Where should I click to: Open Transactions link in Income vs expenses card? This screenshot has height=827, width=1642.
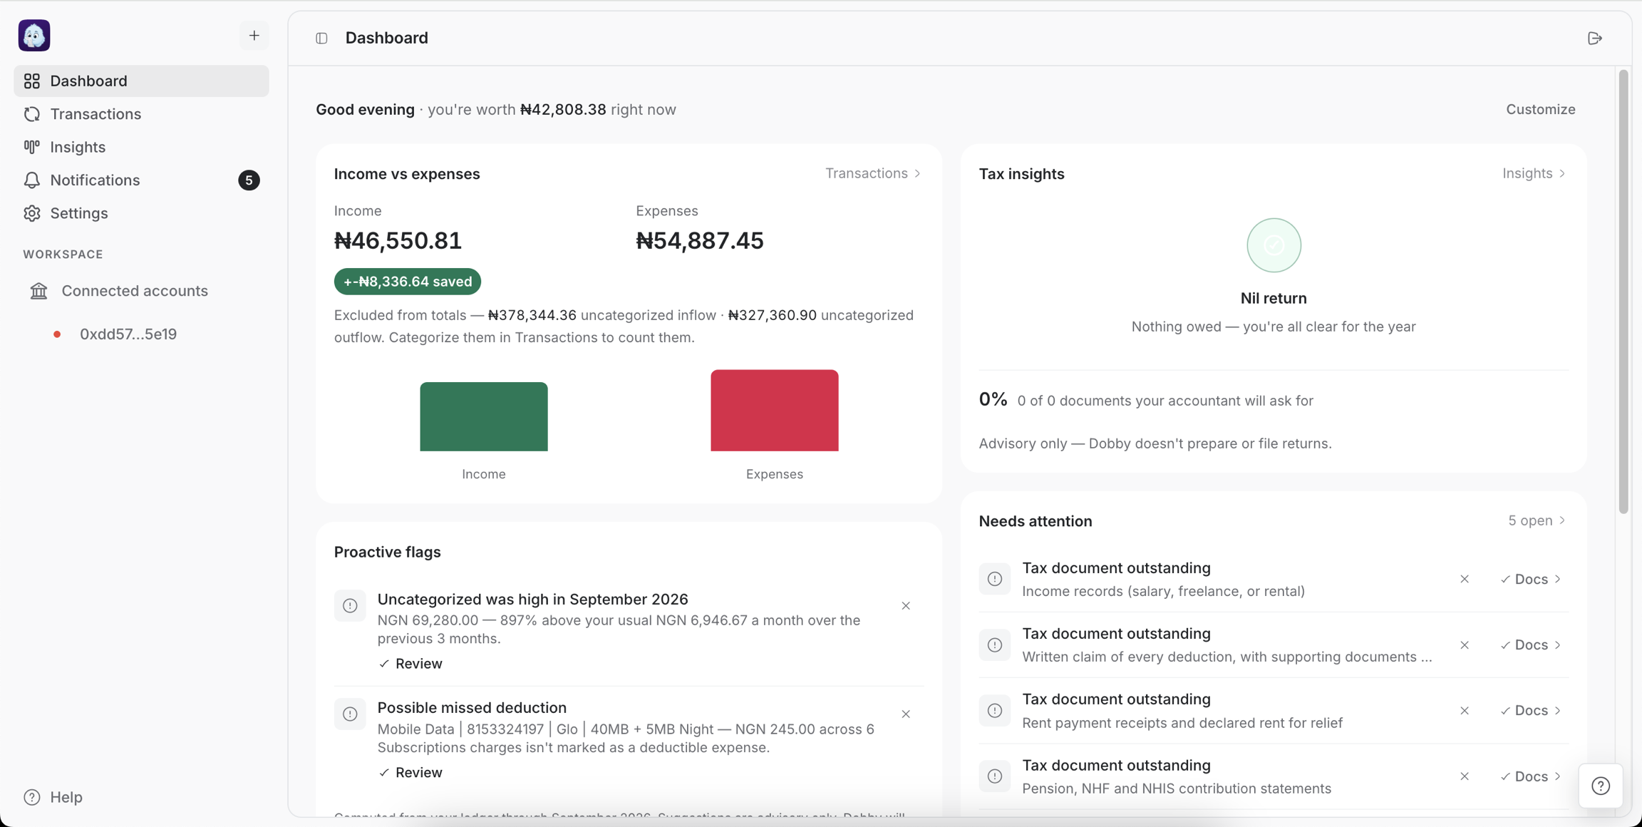(873, 173)
